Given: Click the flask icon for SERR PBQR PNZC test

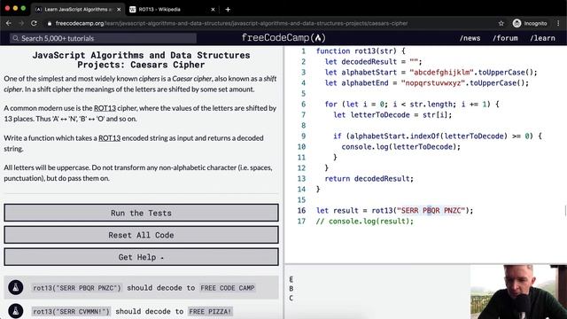Looking at the screenshot, I should [16, 287].
